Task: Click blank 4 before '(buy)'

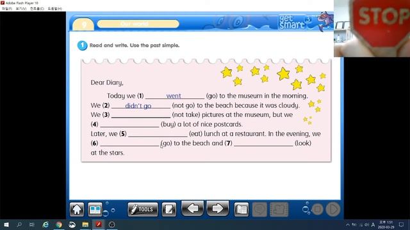Action: click(129, 125)
